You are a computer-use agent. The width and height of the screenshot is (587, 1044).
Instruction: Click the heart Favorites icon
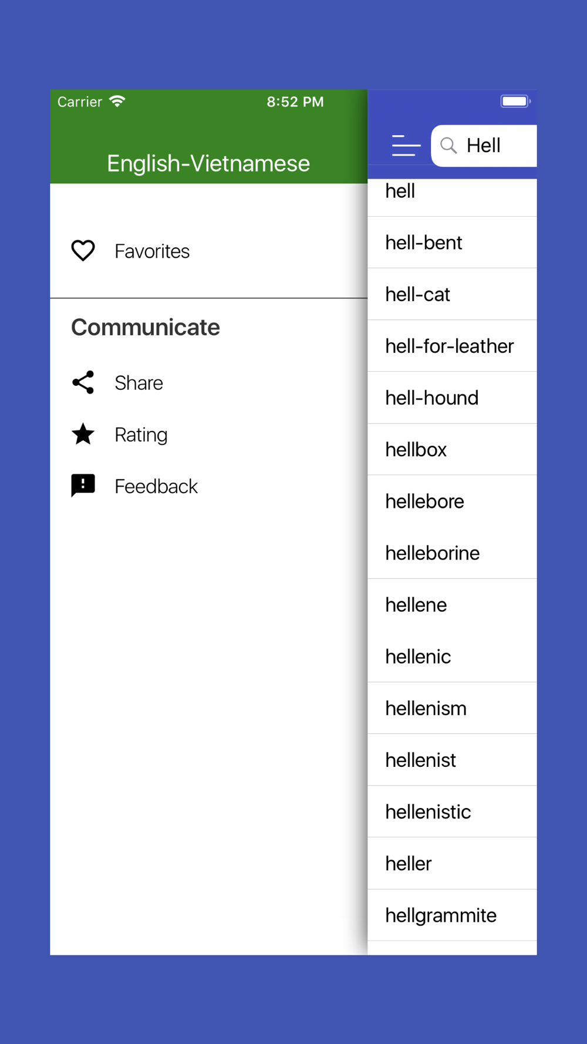pyautogui.click(x=83, y=251)
